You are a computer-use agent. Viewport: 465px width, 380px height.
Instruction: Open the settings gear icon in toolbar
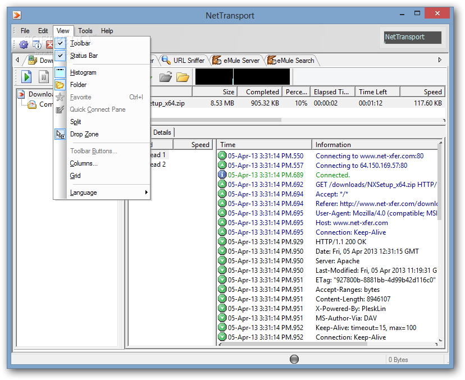[x=24, y=45]
